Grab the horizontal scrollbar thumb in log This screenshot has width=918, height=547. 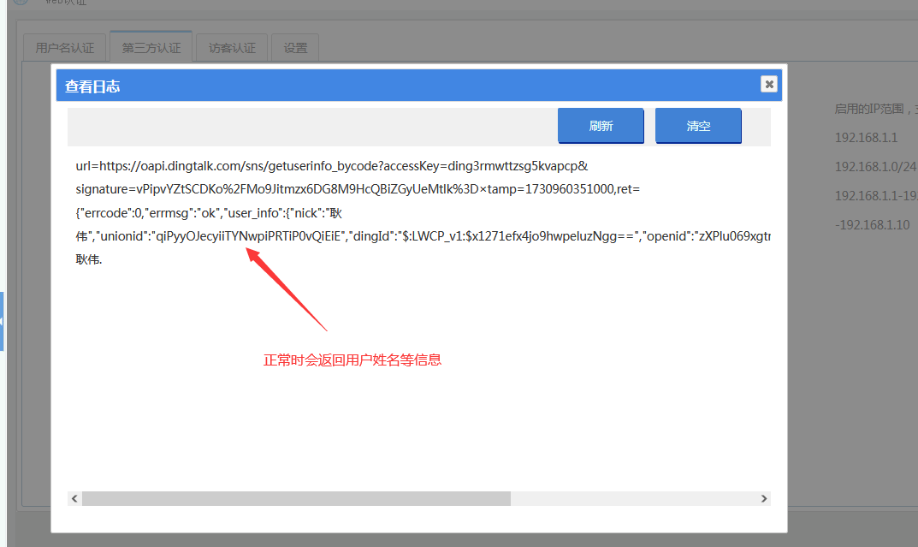click(x=295, y=498)
